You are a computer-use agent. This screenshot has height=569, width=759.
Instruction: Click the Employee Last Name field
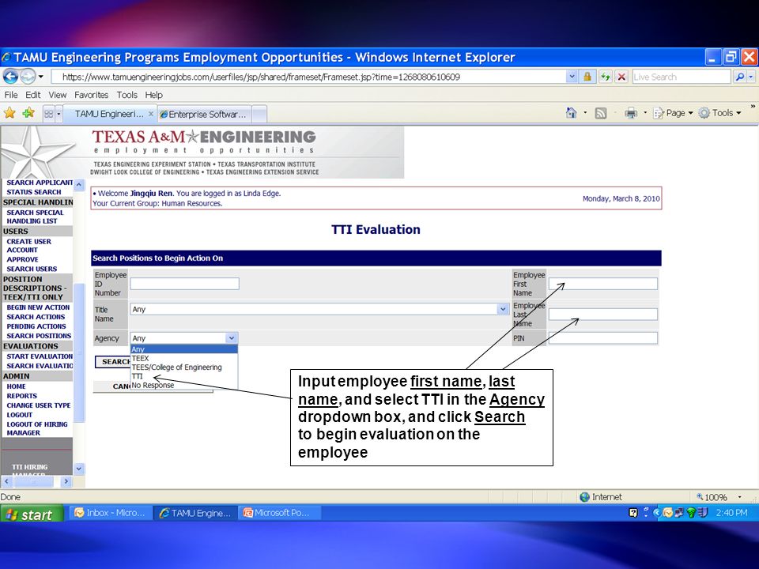point(603,315)
